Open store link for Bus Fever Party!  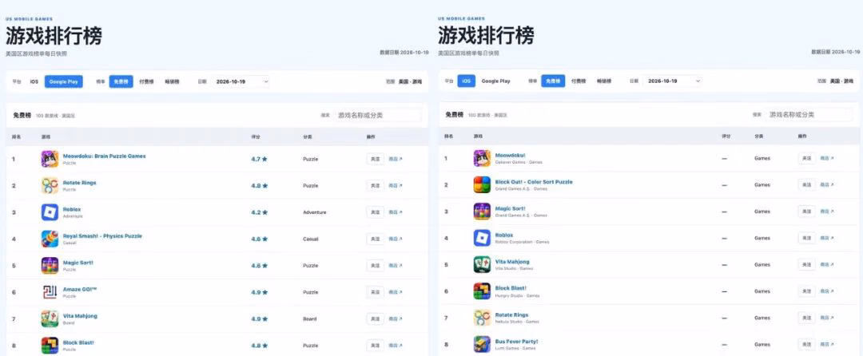click(x=827, y=345)
